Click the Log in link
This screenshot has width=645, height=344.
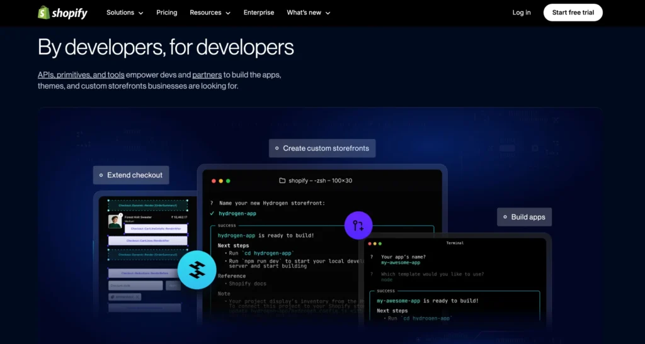[522, 13]
